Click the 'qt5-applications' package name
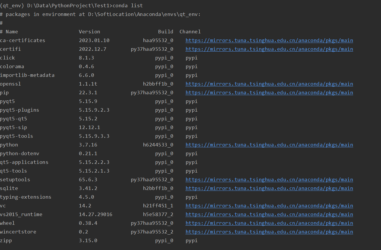Image resolution: width=381 pixels, height=250 pixels. 24,162
